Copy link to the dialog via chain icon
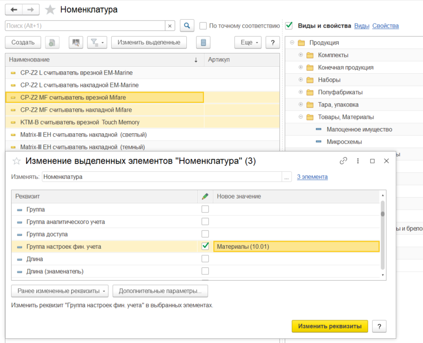Screen dimensions: 423x343 coord(343,161)
